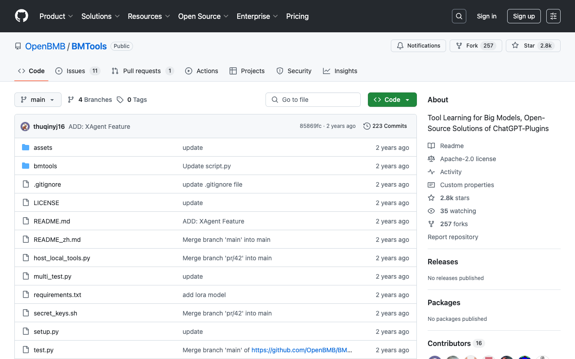
Task: Click the thuqinyj16 author name
Action: coord(49,127)
